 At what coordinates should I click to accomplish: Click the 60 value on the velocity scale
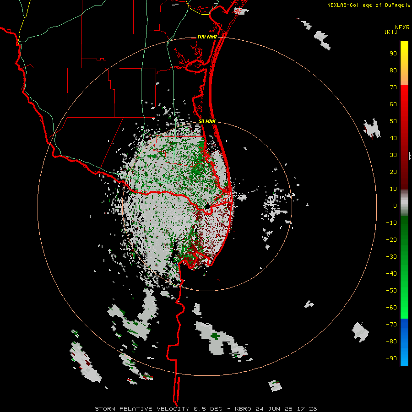coord(393,104)
